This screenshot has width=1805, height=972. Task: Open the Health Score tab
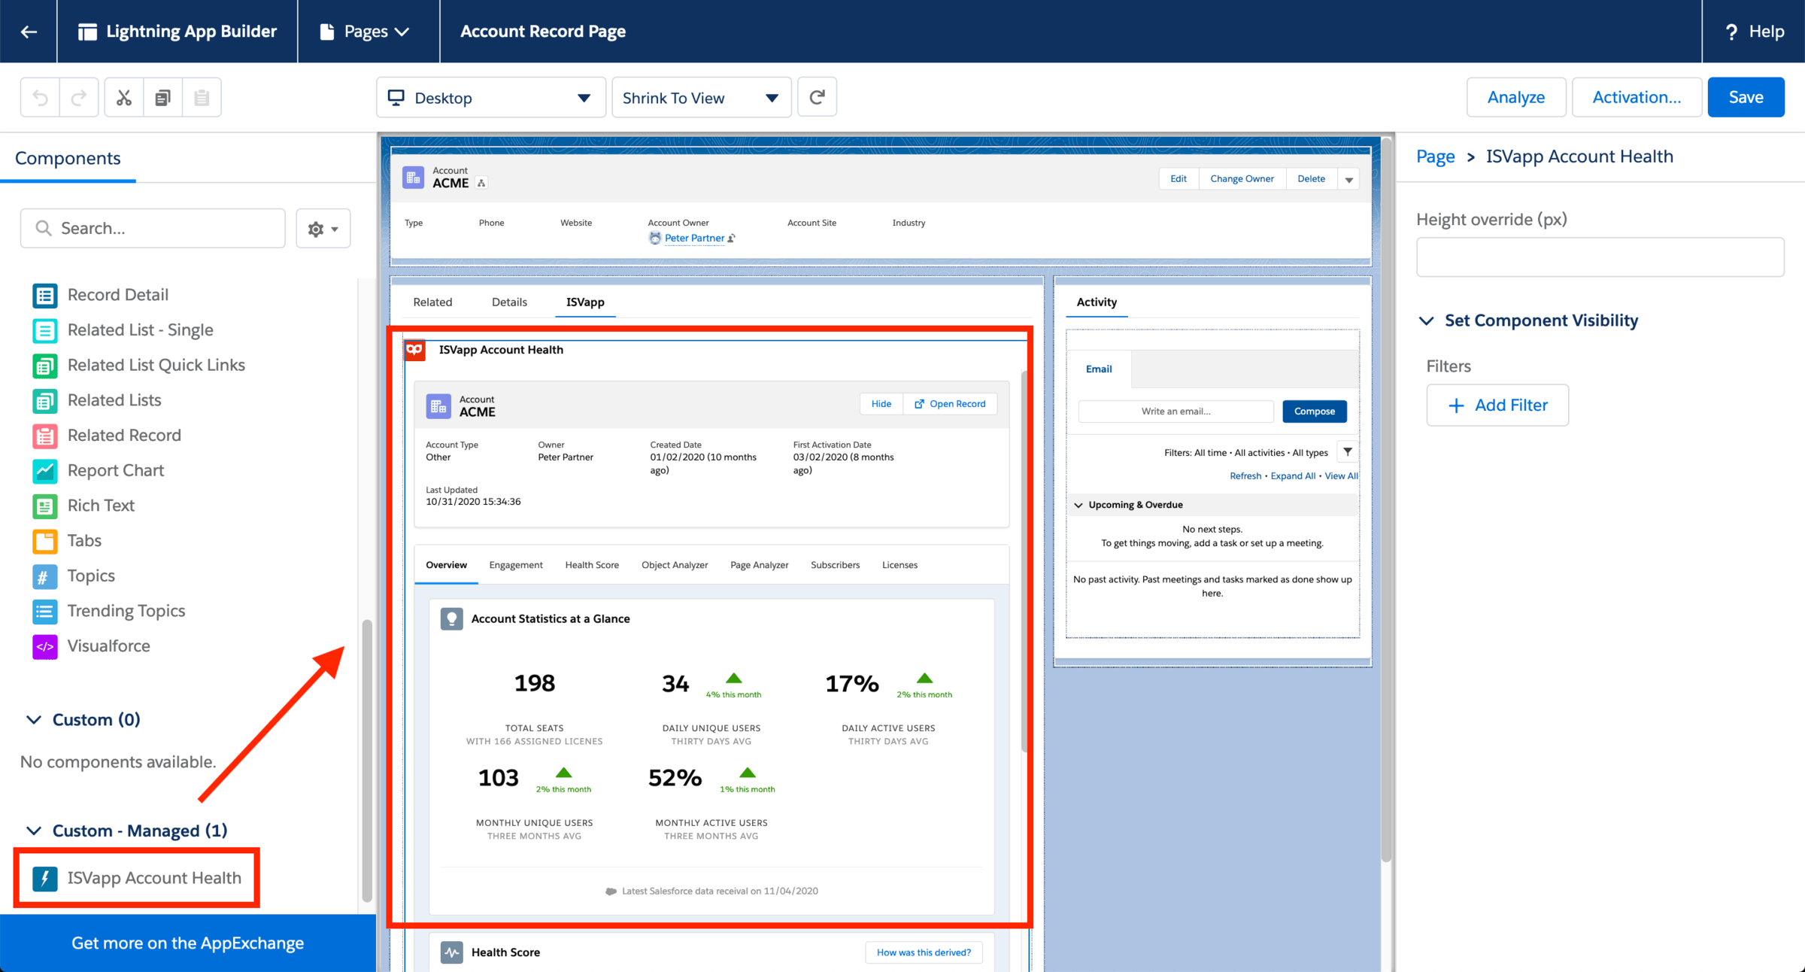pyautogui.click(x=592, y=565)
